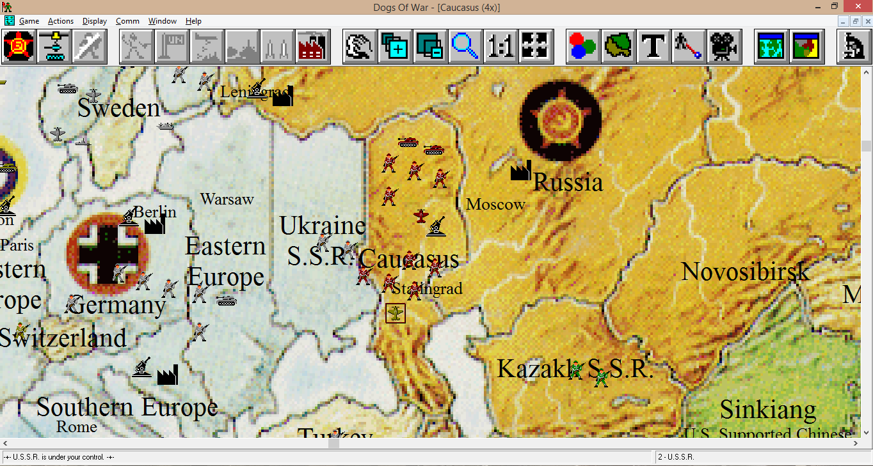The width and height of the screenshot is (873, 466).
Task: Click the Sweden territory label
Action: [x=119, y=108]
